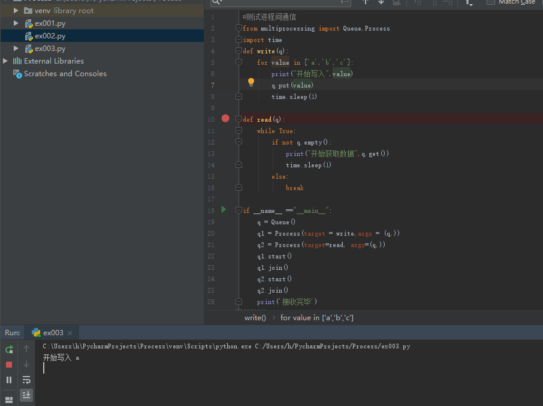543x406 pixels.
Task: Close the ex003 run tab
Action: tap(70, 333)
